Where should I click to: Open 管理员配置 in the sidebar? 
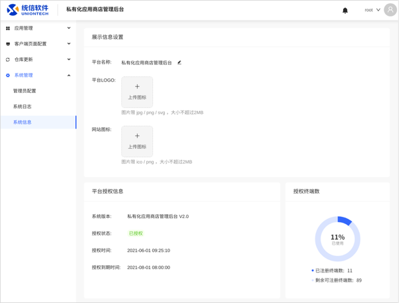point(25,91)
